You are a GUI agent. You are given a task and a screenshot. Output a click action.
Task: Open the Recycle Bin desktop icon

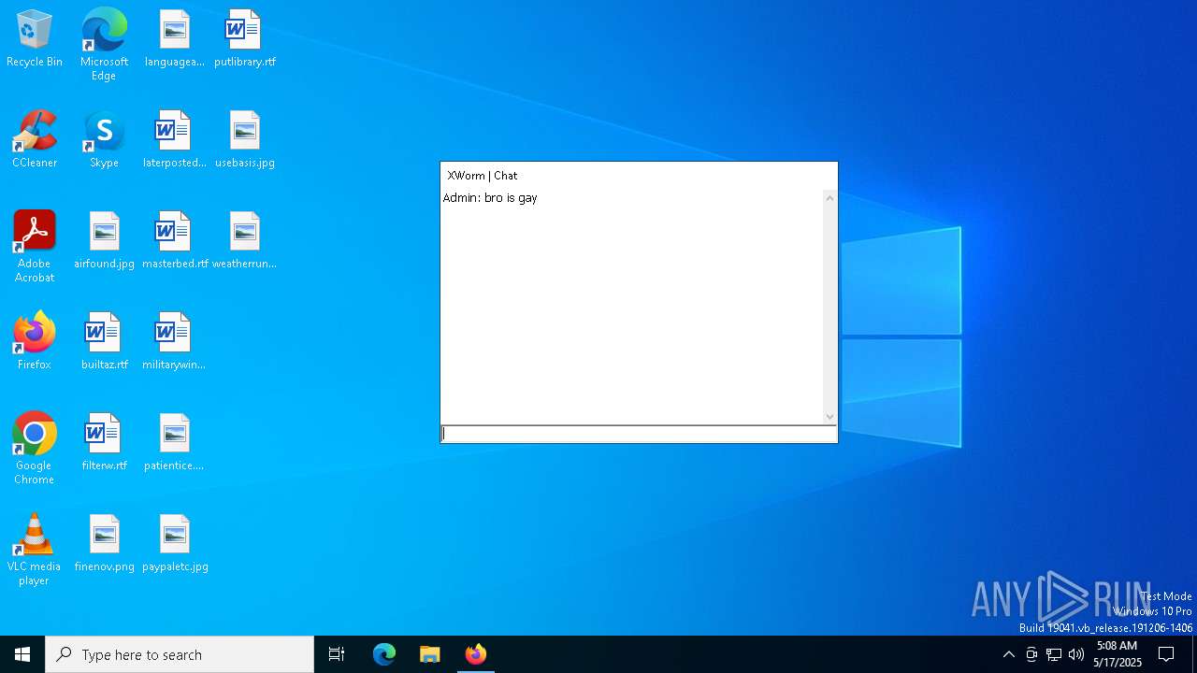(35, 39)
